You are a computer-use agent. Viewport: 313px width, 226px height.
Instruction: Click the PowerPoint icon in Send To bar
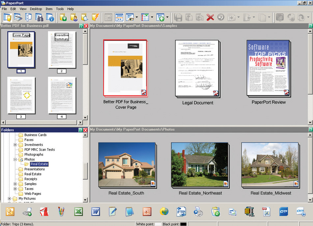point(147,212)
